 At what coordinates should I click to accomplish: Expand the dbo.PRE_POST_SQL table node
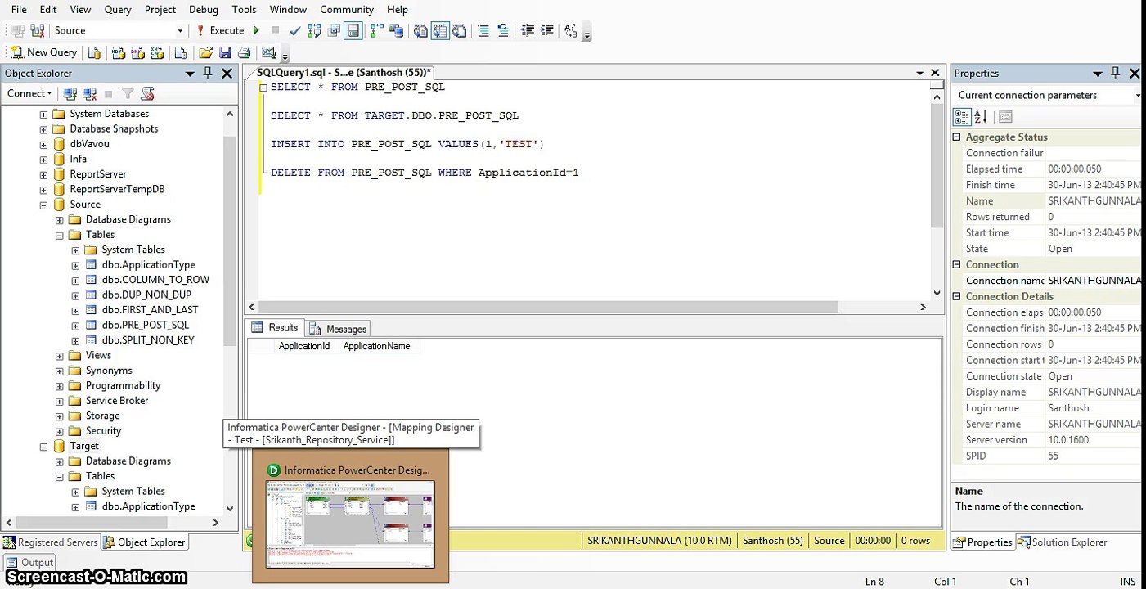point(75,326)
